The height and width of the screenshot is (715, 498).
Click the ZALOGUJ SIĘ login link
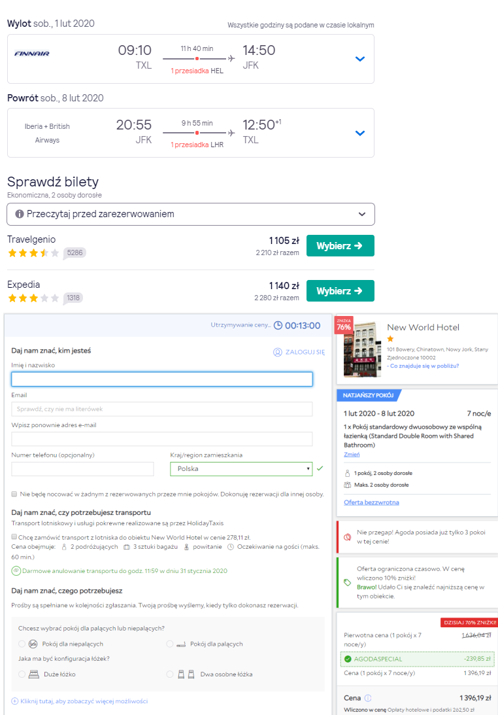click(x=305, y=352)
